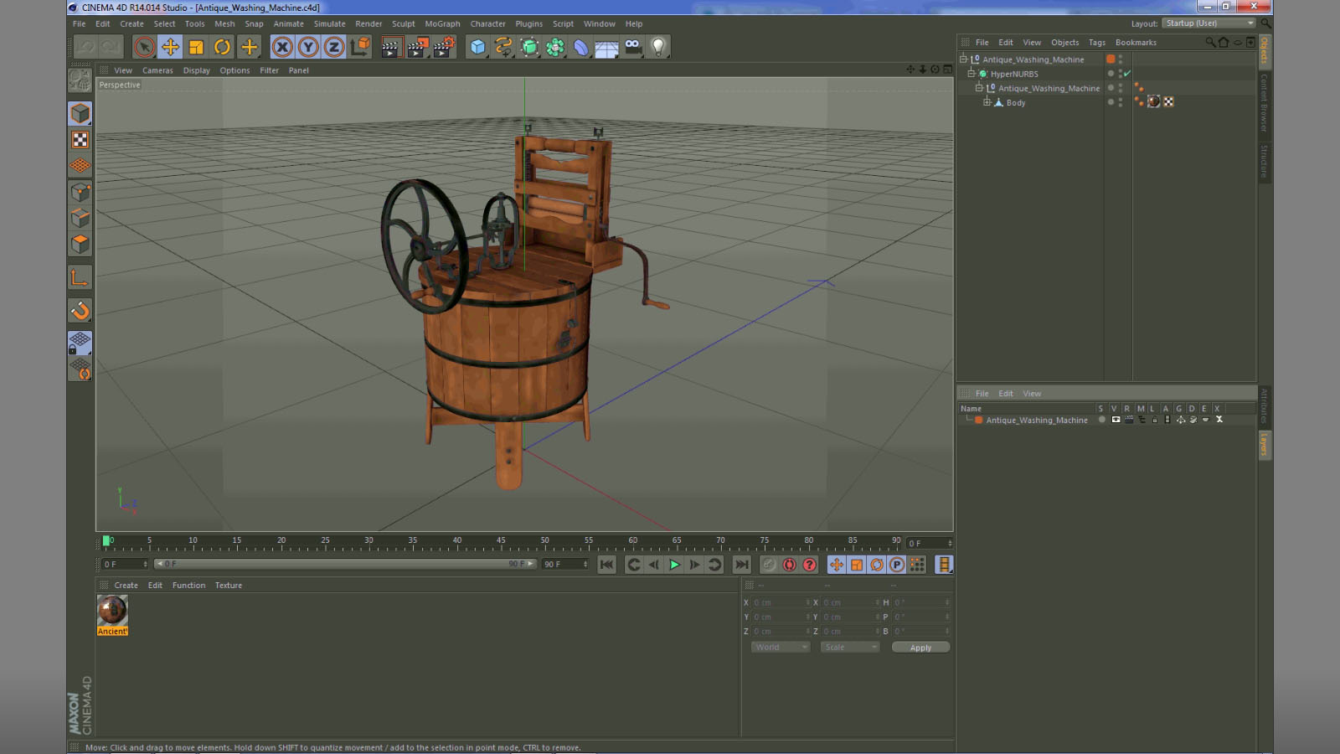Open material manager Texture menu

coord(229,586)
